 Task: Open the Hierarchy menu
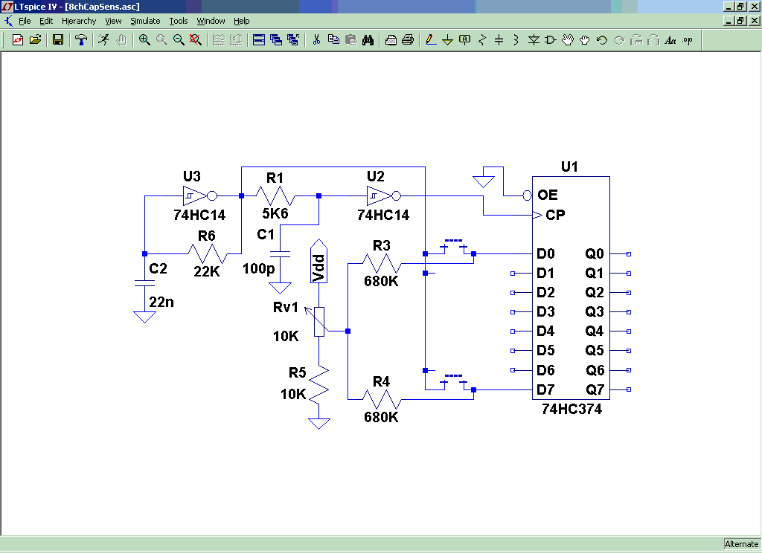coord(79,21)
